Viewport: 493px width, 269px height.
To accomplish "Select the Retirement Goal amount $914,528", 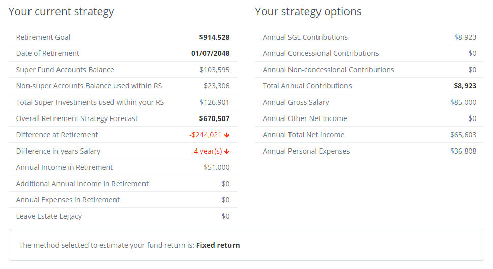I will 214,37.
